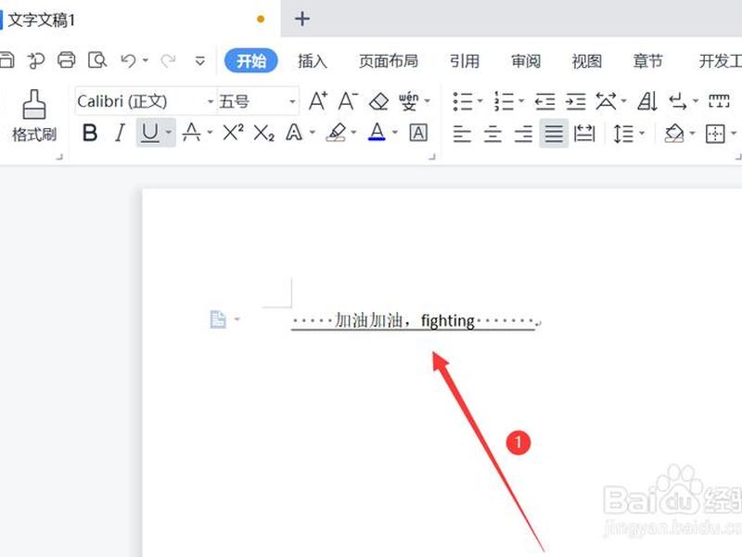Screen dimensions: 742x557
Task: Justify text alignment
Action: coord(554,134)
